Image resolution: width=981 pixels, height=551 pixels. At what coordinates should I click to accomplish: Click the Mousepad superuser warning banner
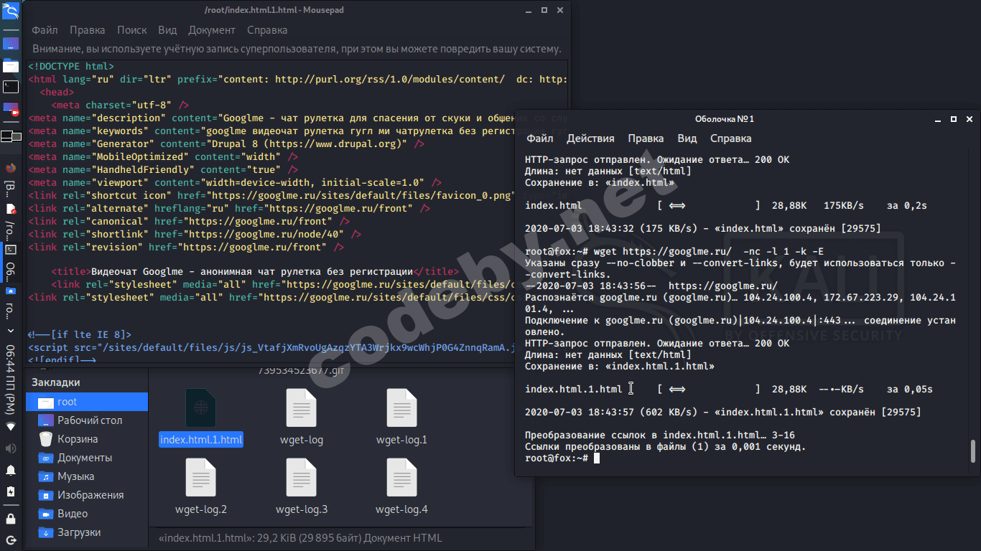click(297, 50)
